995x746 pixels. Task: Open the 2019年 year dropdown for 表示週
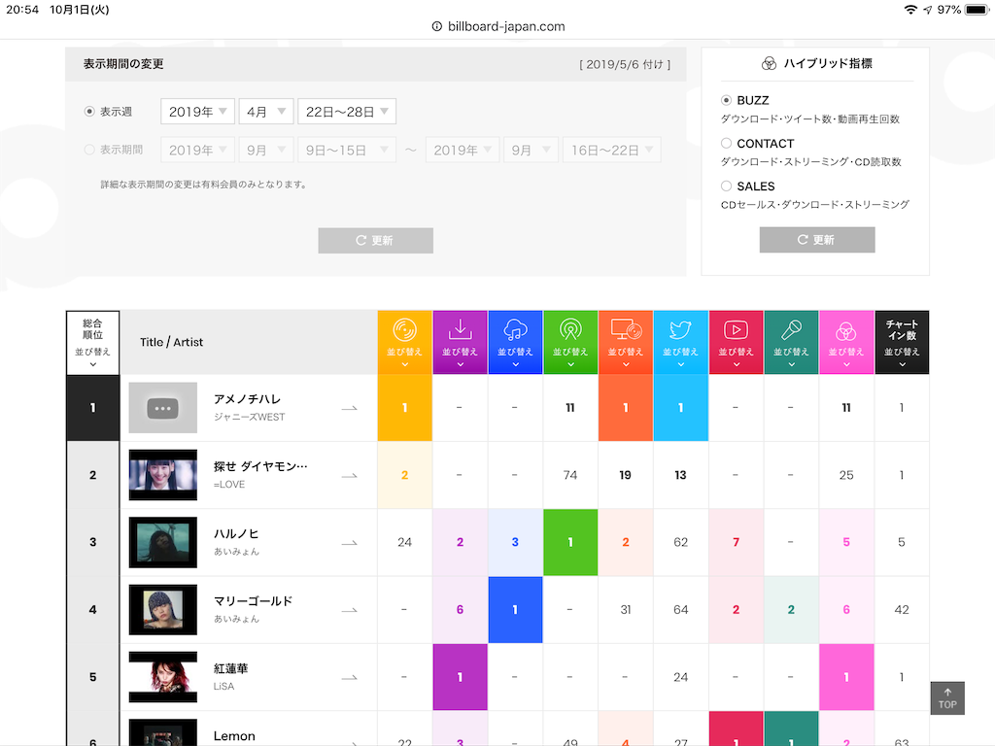198,112
